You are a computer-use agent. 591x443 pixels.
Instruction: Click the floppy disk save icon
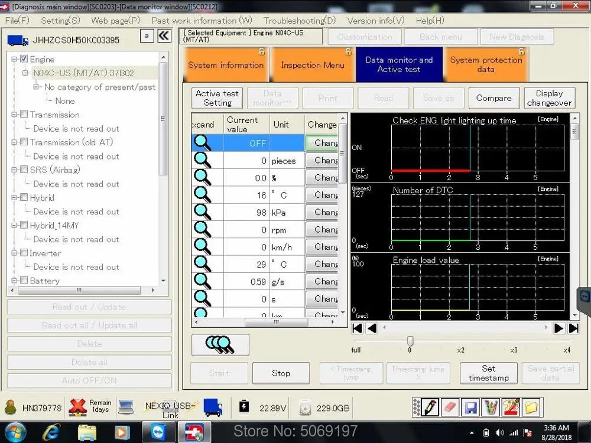point(470,407)
